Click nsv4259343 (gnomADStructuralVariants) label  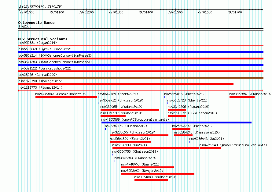233,145
